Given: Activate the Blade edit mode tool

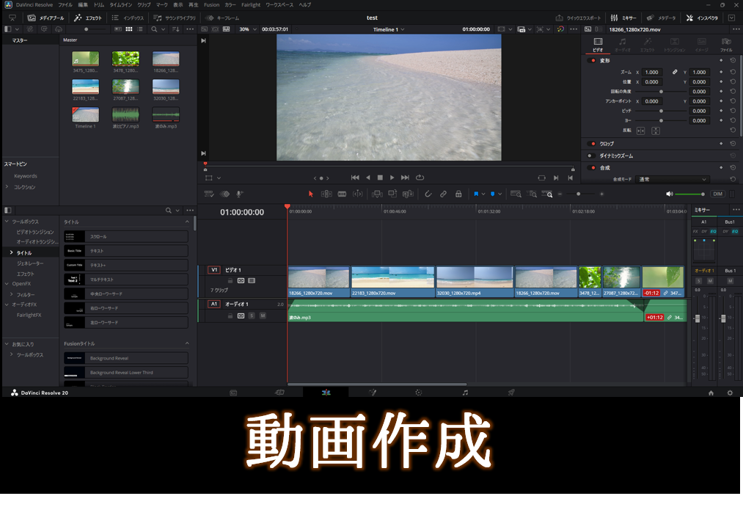Looking at the screenshot, I should [x=342, y=194].
